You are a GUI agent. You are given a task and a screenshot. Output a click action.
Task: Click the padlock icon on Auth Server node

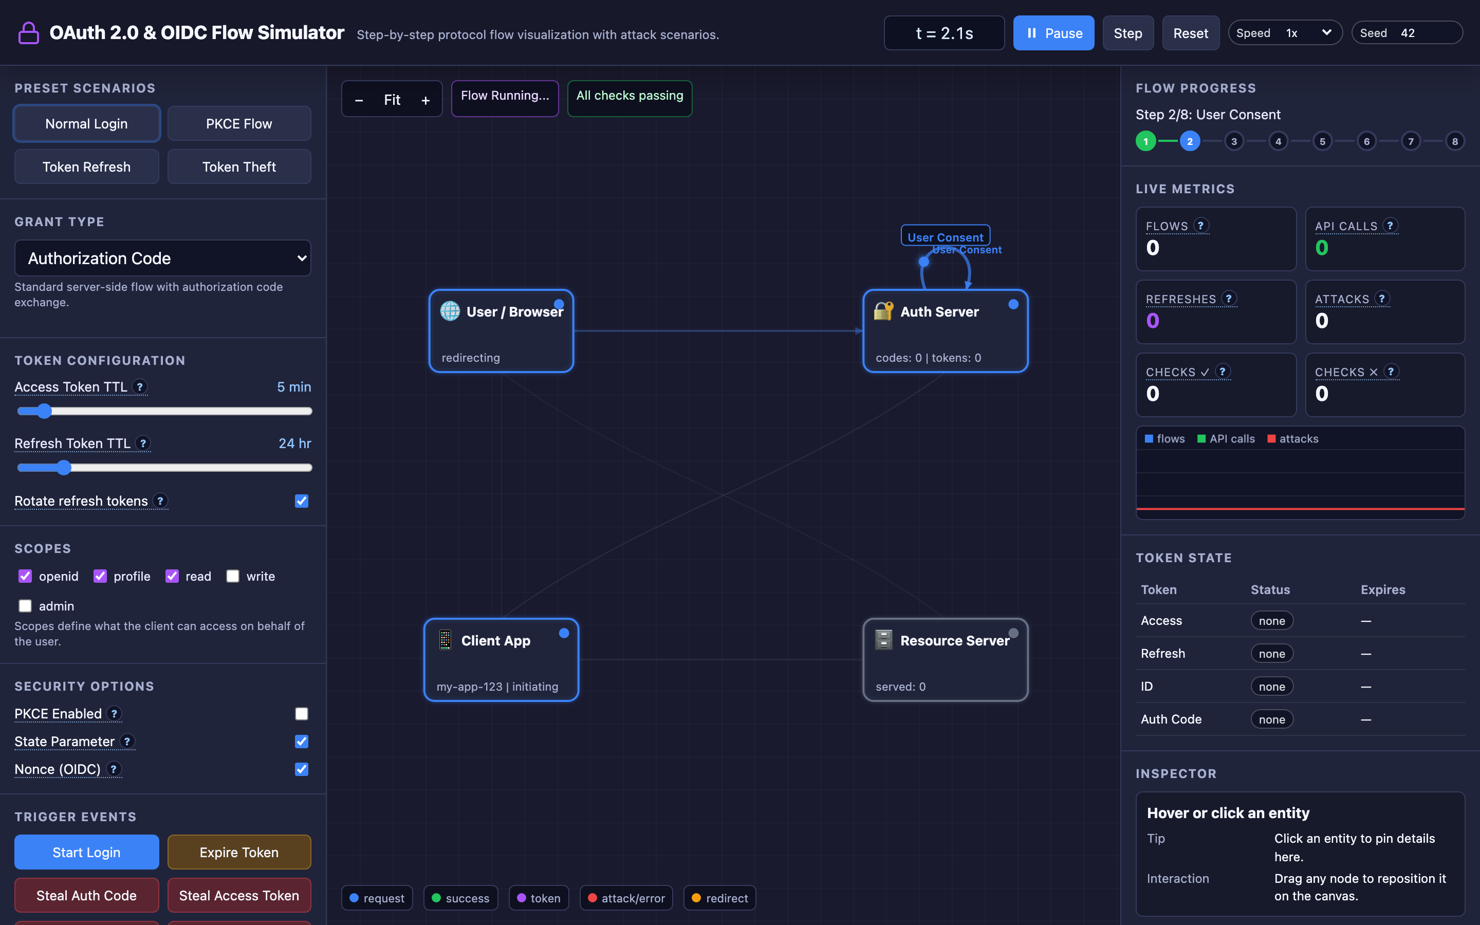[x=884, y=311]
